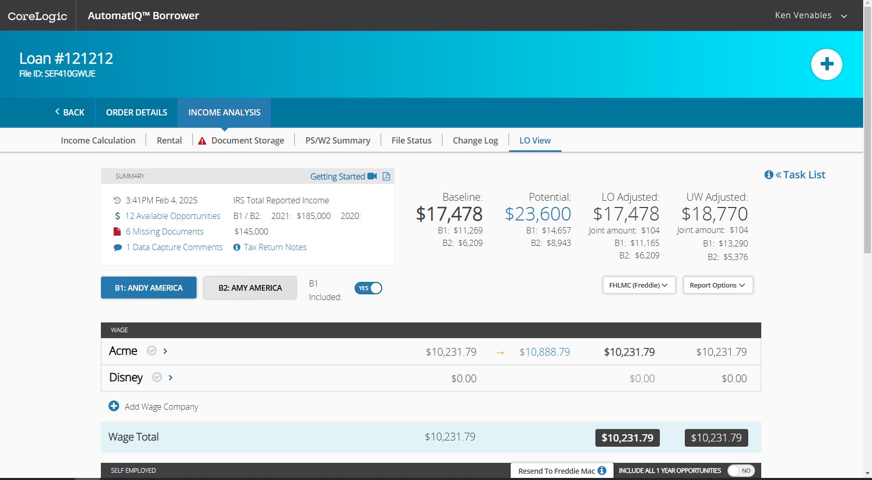The height and width of the screenshot is (480, 872).
Task: Open the Tax Return Notes link
Action: coord(275,247)
